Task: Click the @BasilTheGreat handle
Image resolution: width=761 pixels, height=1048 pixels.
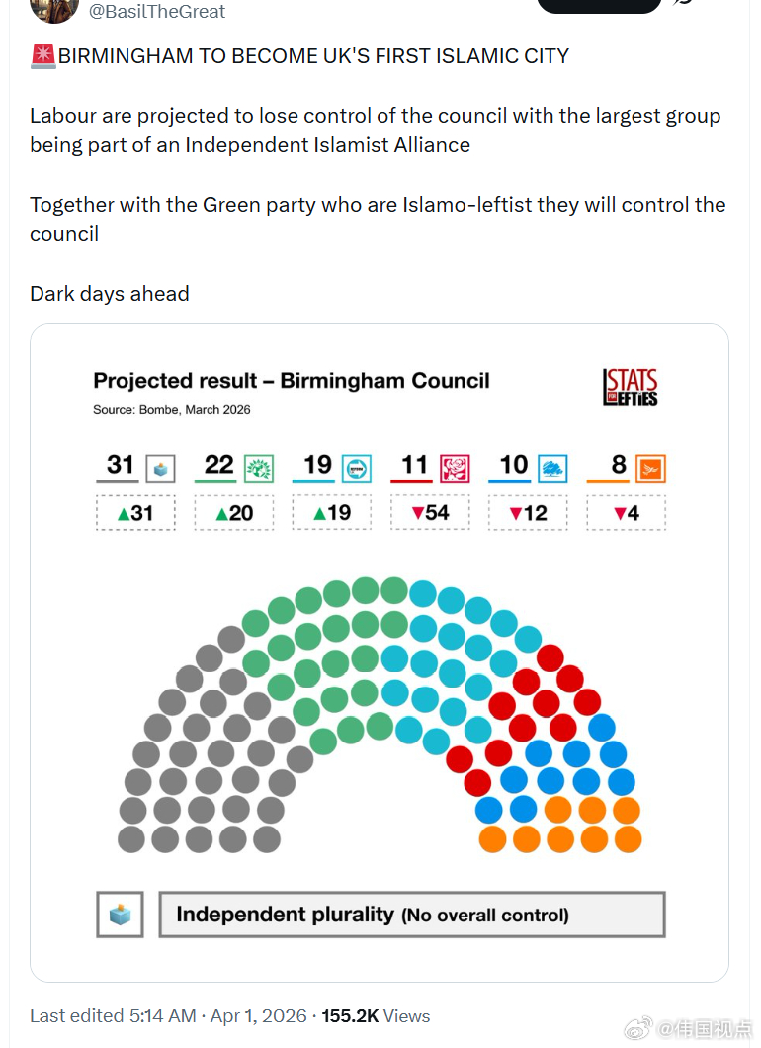Action: coord(157,12)
